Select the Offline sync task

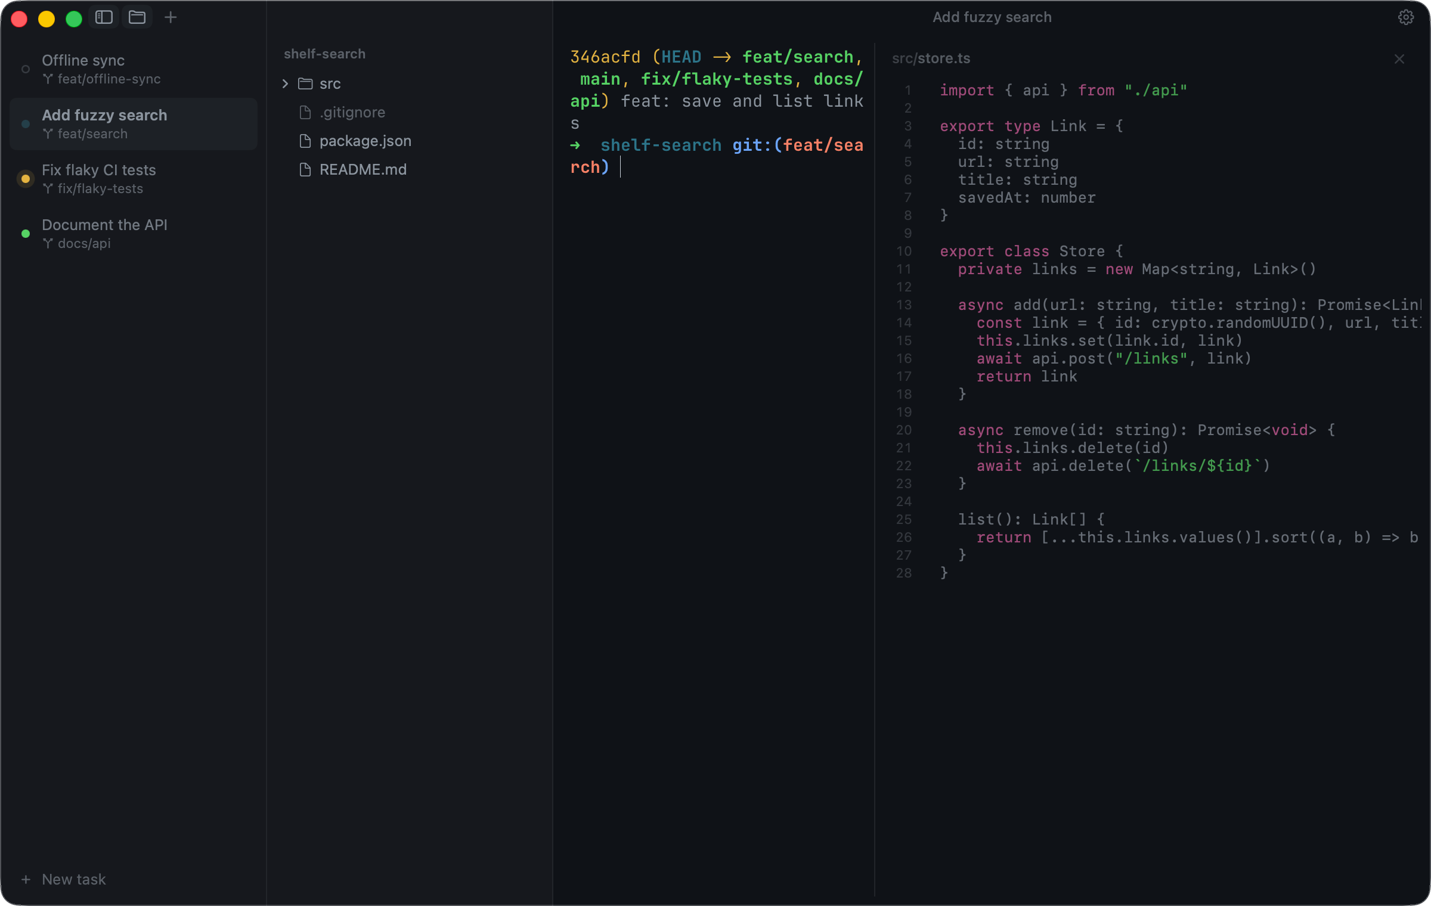(134, 69)
